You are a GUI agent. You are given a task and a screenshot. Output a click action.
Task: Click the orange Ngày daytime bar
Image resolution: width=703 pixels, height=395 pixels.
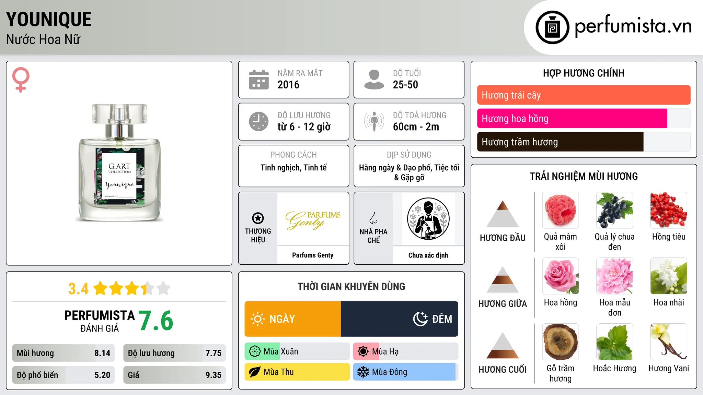tap(292, 319)
